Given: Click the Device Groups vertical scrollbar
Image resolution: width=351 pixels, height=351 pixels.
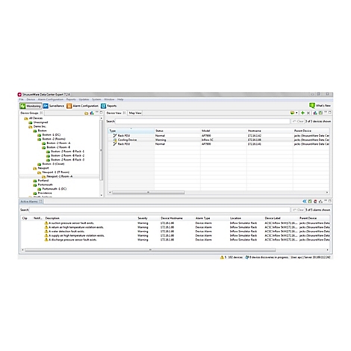Looking at the screenshot, I should coord(101,150).
